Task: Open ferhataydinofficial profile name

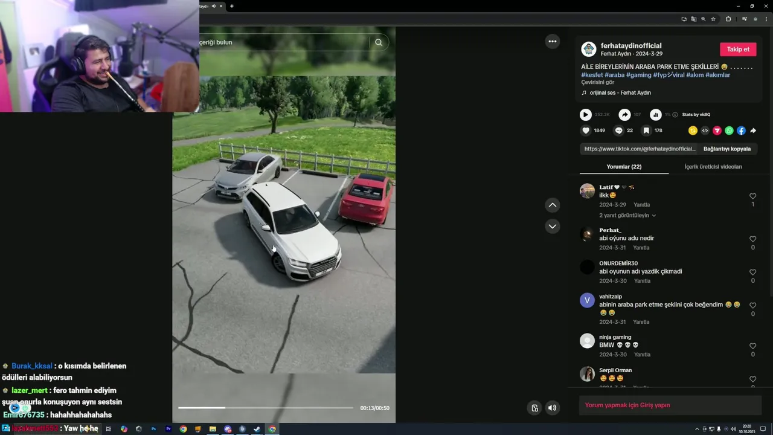Action: click(x=631, y=46)
